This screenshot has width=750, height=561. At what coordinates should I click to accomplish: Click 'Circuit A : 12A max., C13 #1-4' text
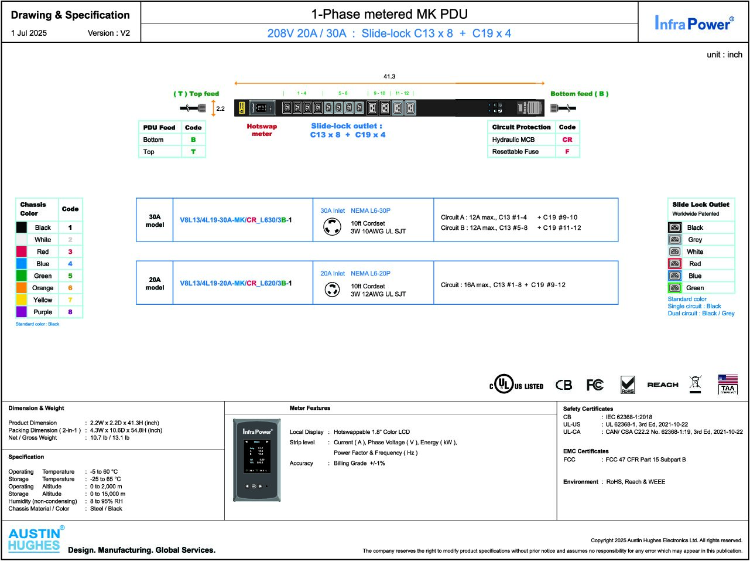(484, 217)
